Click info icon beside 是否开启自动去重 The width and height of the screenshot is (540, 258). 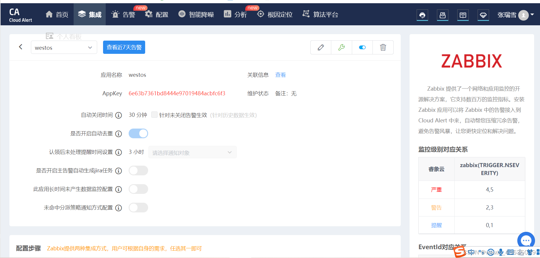118,134
